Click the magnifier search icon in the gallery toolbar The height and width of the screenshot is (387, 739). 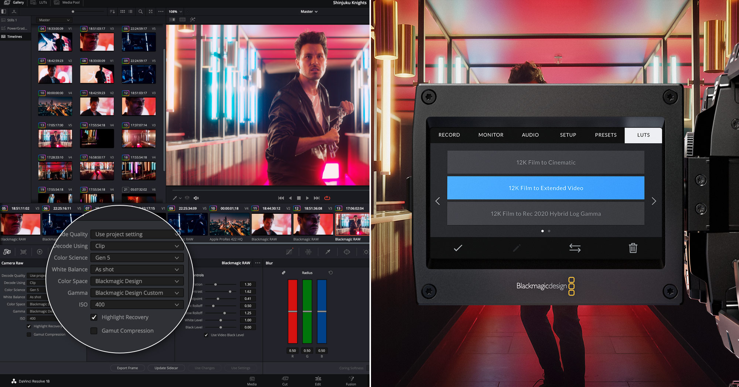coord(140,11)
